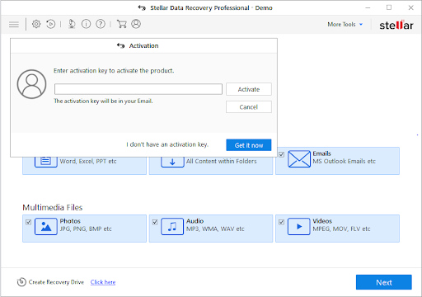Click the Get it now button
Viewport: 422px width, 297px height.
pyautogui.click(x=249, y=145)
